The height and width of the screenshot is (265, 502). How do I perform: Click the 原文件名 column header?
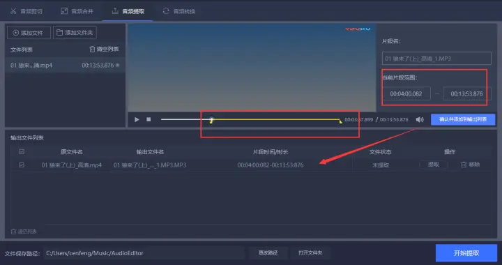[71, 152]
